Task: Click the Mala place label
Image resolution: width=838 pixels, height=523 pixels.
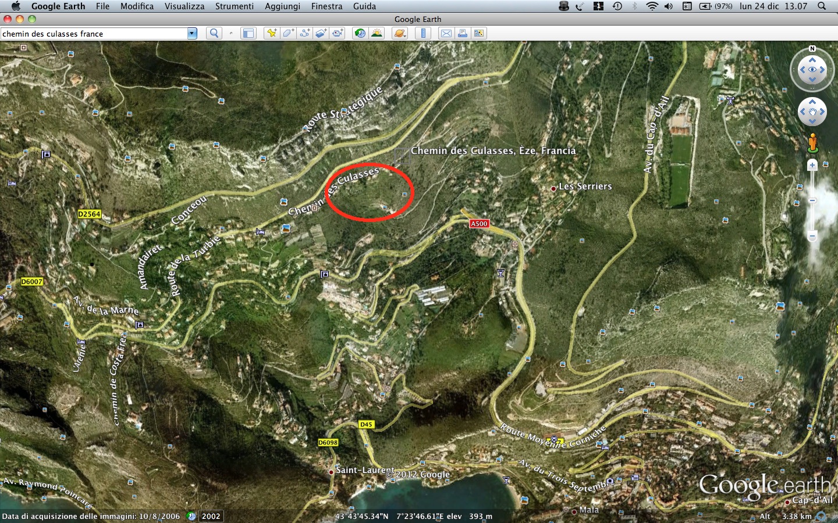Action: pos(589,510)
